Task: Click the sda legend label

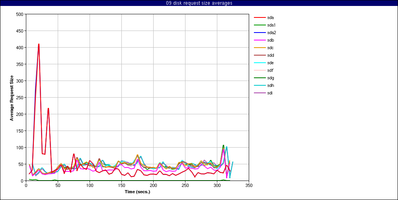Action: tap(270, 18)
